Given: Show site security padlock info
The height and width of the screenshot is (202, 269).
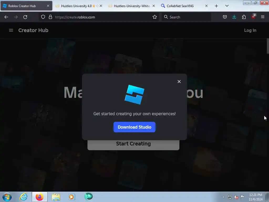Looking at the screenshot, I should coord(50,17).
